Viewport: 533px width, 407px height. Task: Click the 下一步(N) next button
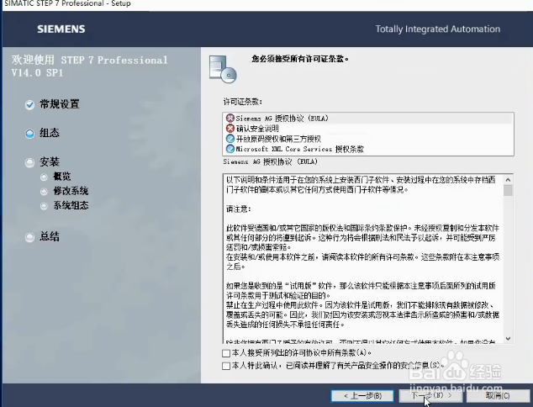[431, 396]
